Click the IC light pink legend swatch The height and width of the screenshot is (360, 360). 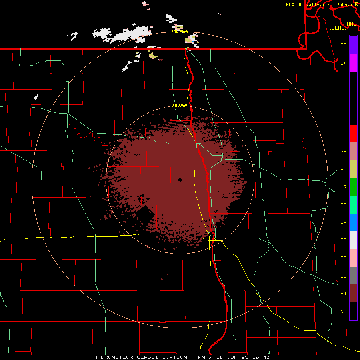pyautogui.click(x=353, y=258)
